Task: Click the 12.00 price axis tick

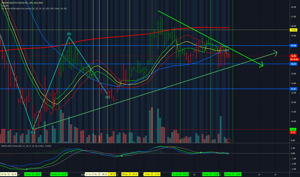Action: pyautogui.click(x=294, y=102)
